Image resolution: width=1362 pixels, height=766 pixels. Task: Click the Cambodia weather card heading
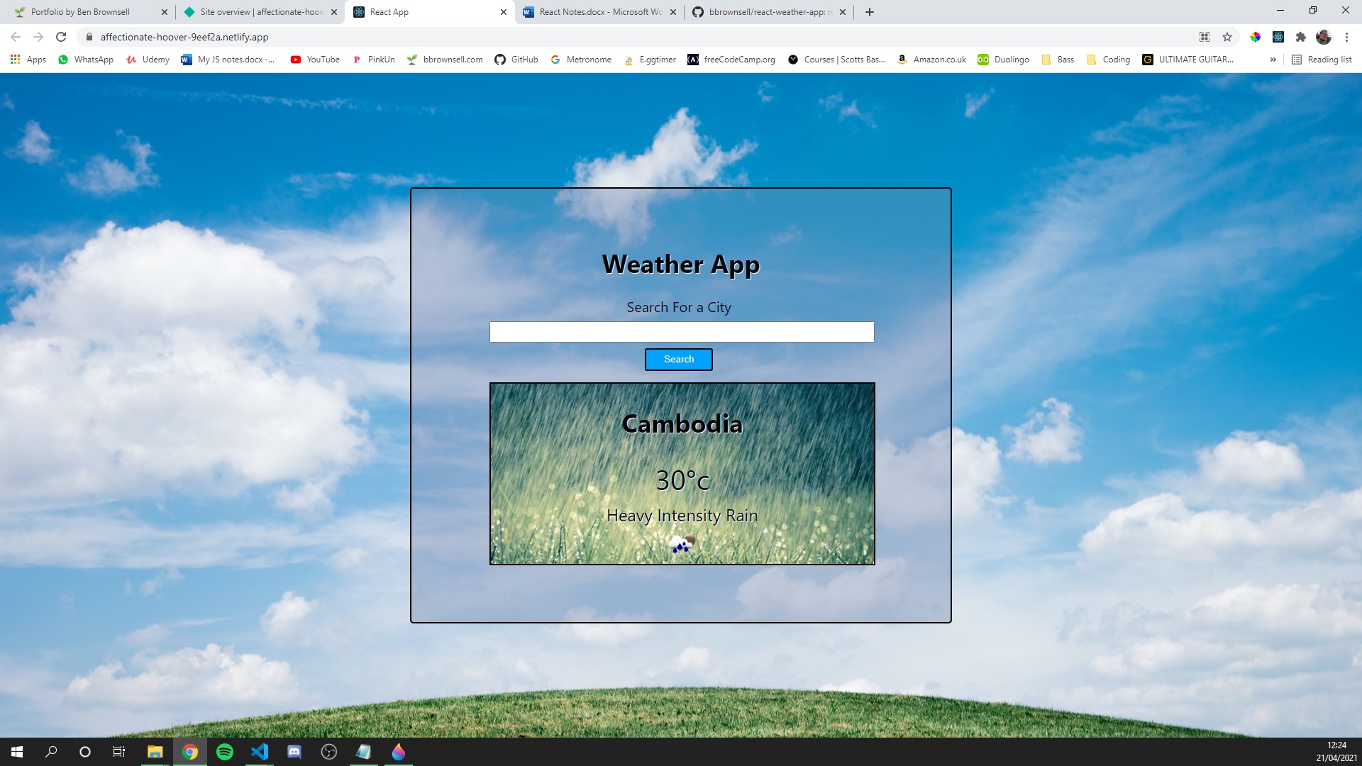click(682, 423)
